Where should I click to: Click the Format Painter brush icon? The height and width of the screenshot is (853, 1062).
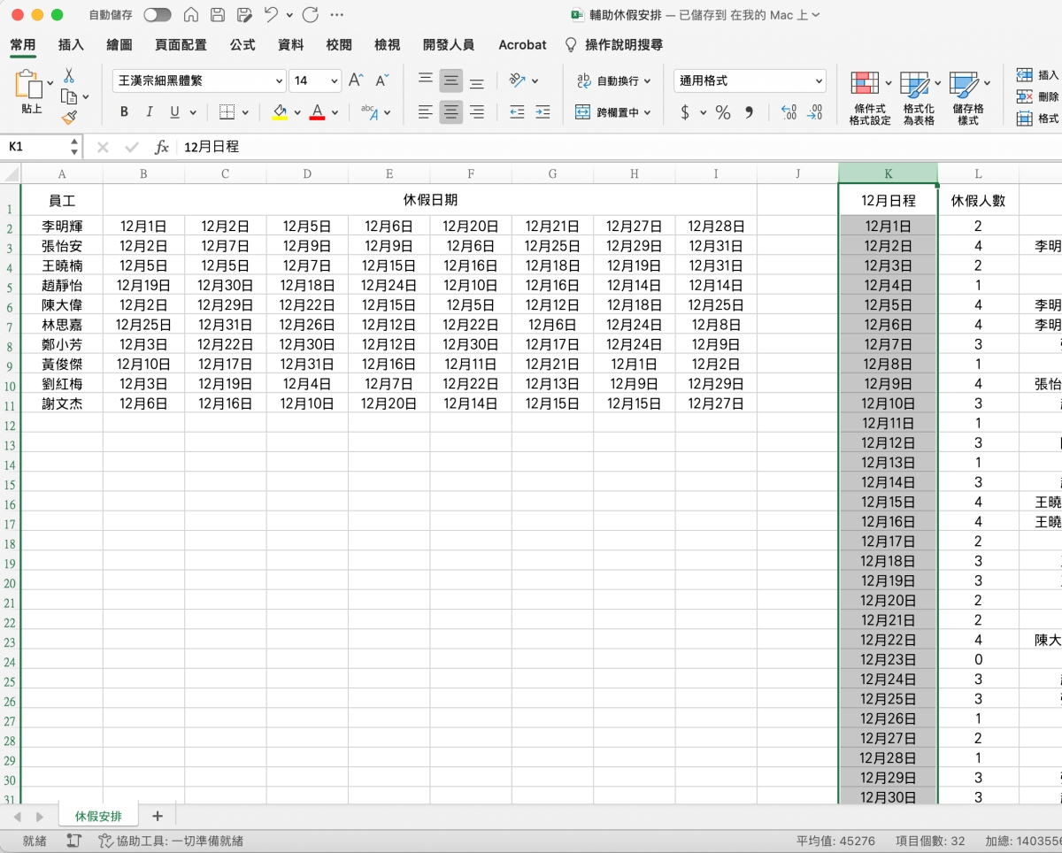69,117
